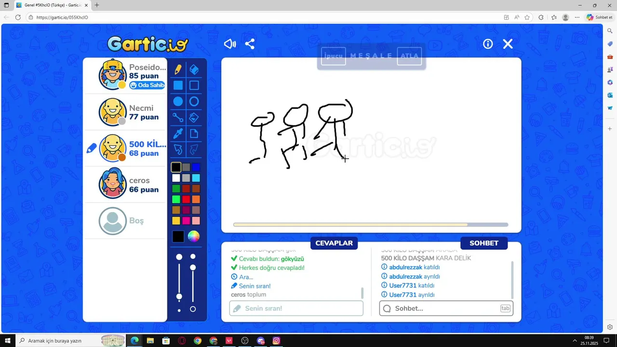Reload the page with refresh button
The image size is (617, 347).
(18, 17)
